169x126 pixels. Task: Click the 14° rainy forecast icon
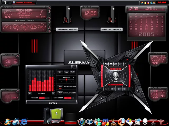pyautogui.click(x=25, y=27)
